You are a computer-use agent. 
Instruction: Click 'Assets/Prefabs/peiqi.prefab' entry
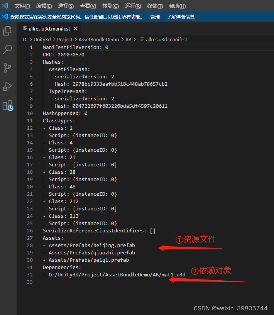89,260
